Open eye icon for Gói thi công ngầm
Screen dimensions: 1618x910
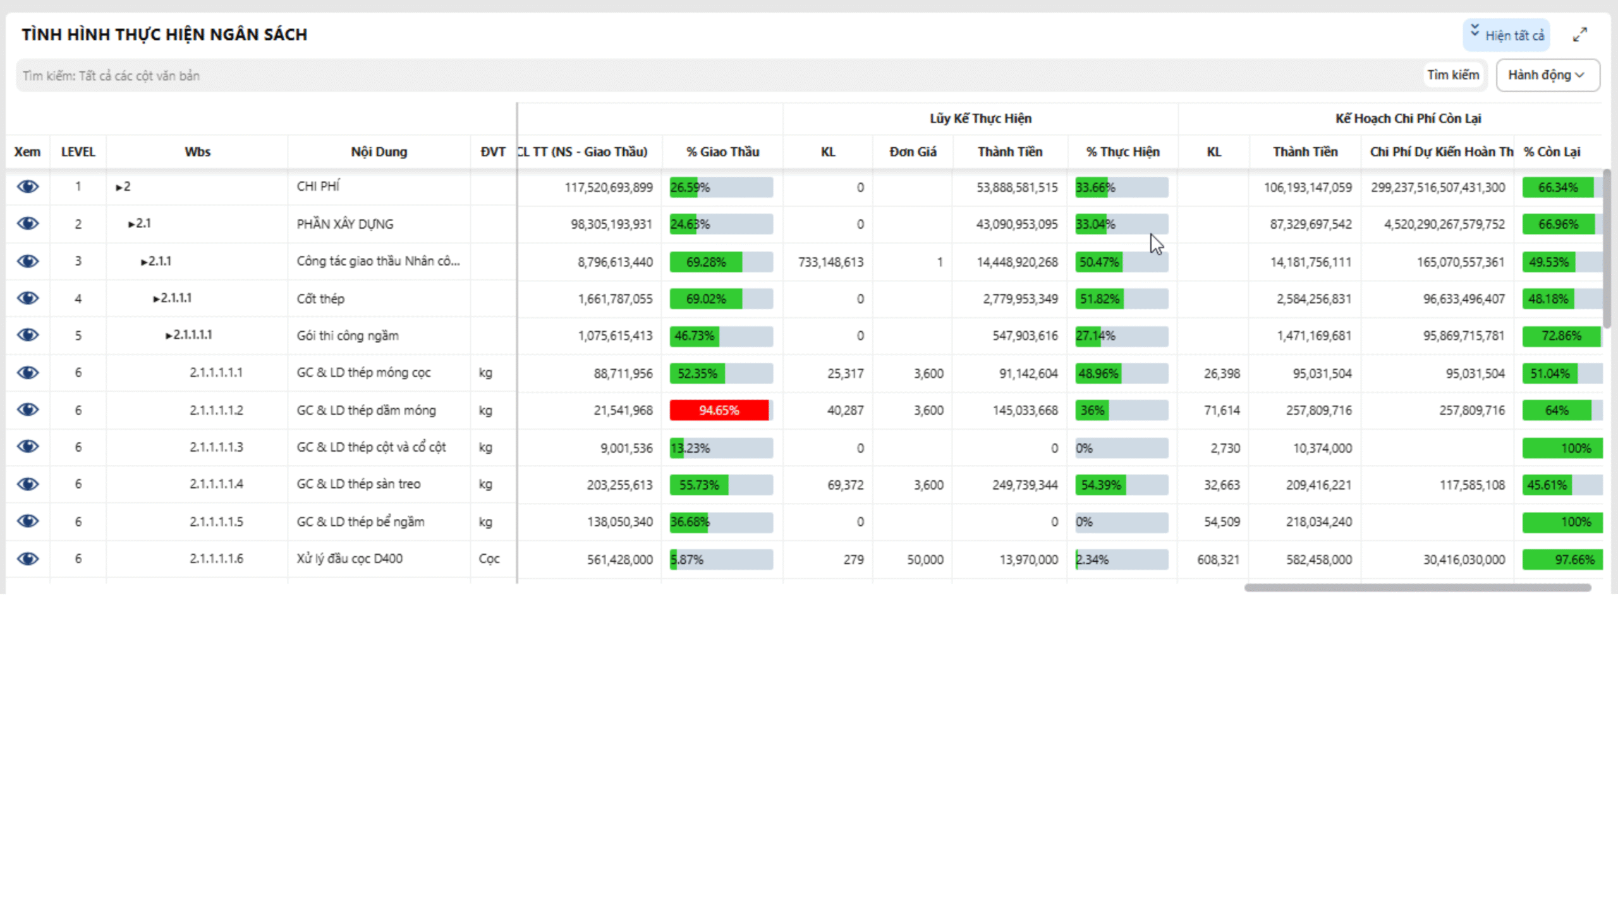click(x=28, y=335)
